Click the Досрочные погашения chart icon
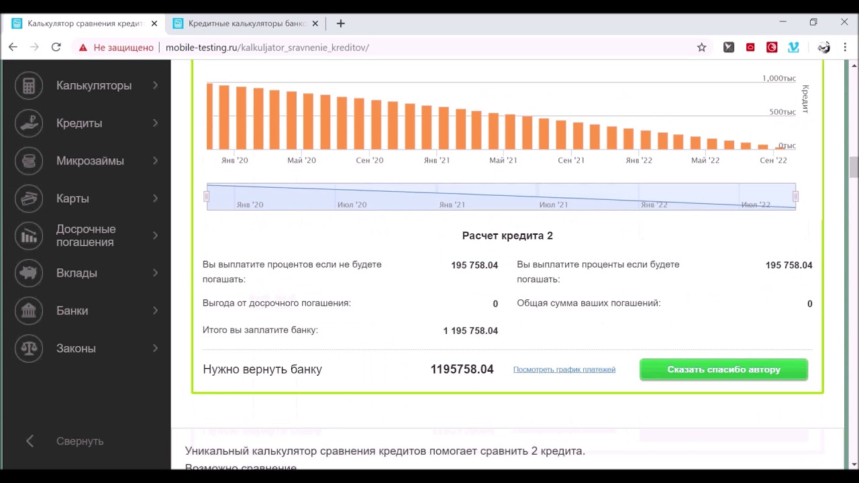The width and height of the screenshot is (859, 483). 29,235
